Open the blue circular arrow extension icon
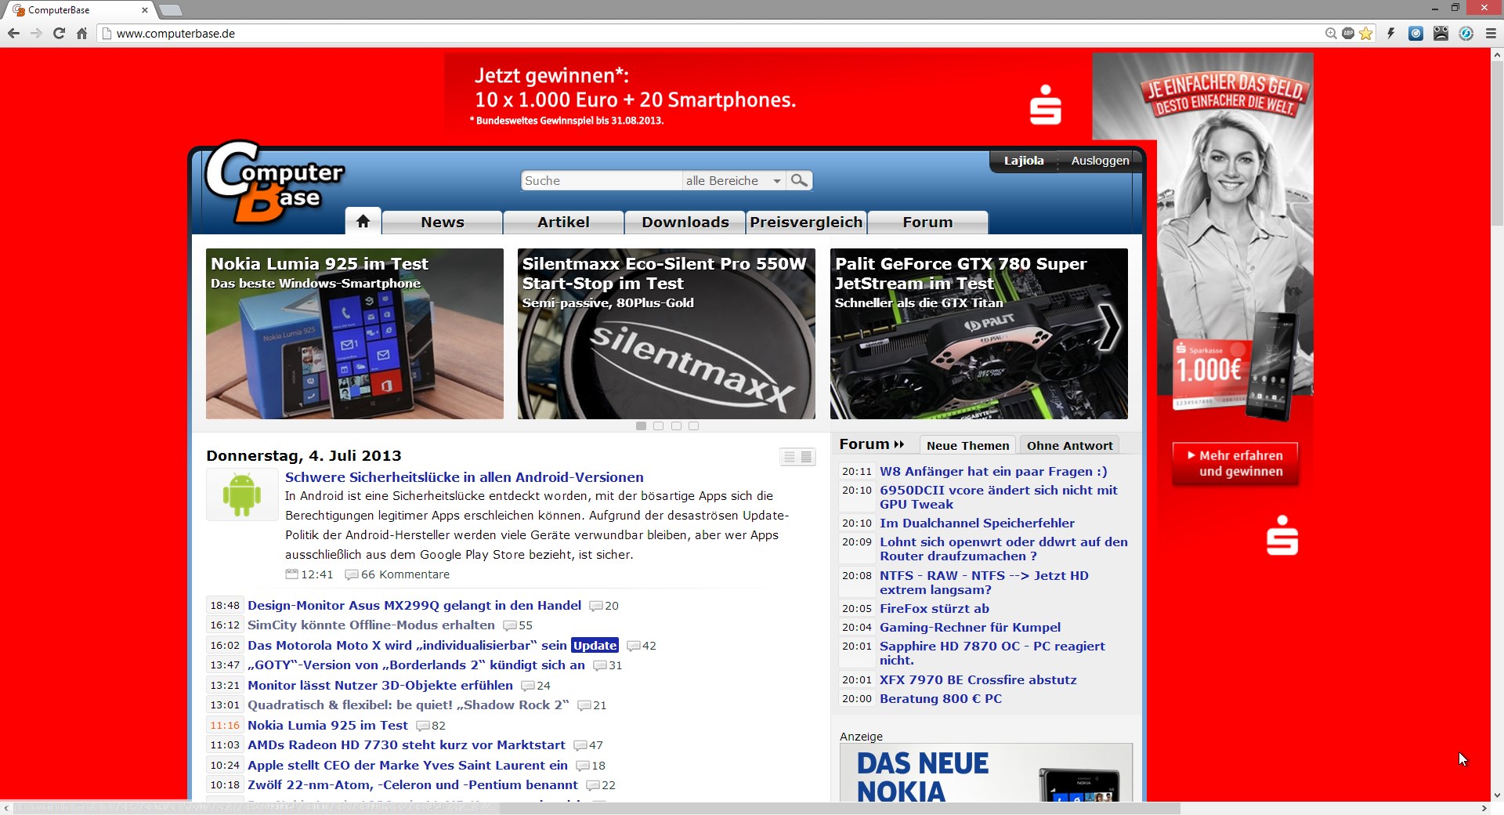The height and width of the screenshot is (815, 1504). (x=1416, y=34)
